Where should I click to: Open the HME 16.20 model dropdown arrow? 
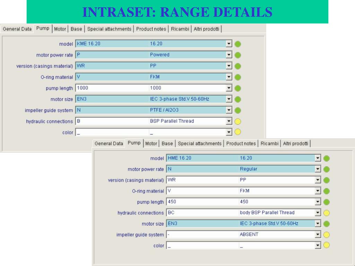[x=318, y=158]
